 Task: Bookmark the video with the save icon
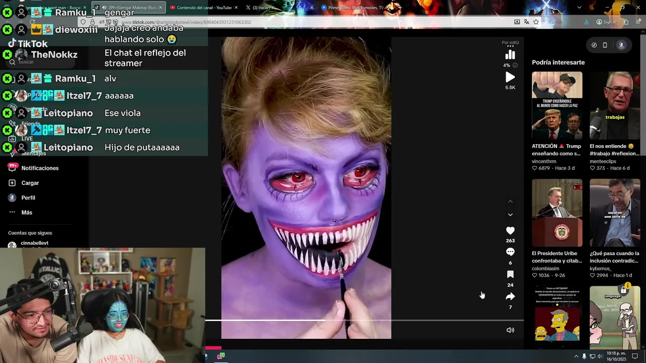coord(510,274)
